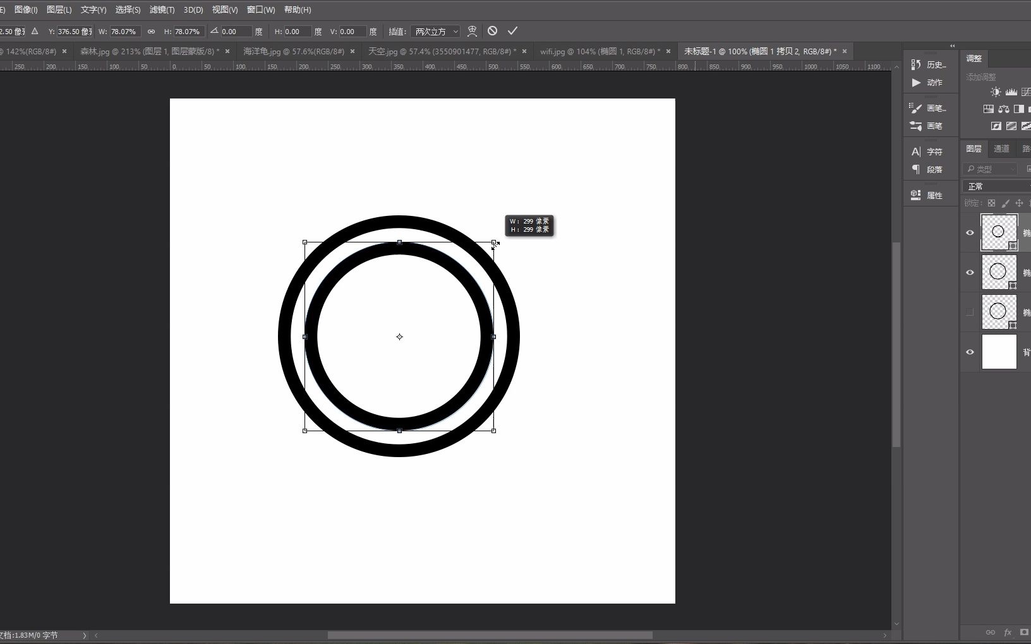Toggle the relative positioning triangle icon
This screenshot has width=1031, height=644.
pyautogui.click(x=35, y=31)
